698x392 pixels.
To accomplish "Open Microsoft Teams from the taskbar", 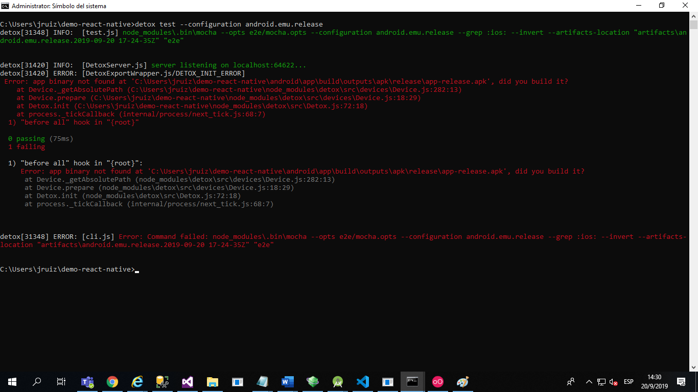I will point(87,381).
